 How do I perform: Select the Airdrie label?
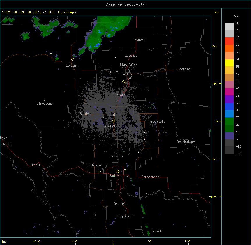117,156
